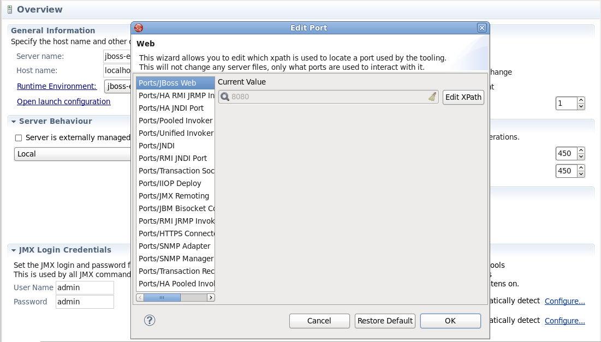
Task: Select Ports/HA RMI JRMP list item
Action: point(176,96)
